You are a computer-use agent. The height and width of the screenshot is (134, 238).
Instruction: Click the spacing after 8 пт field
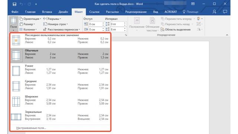(x=117, y=29)
